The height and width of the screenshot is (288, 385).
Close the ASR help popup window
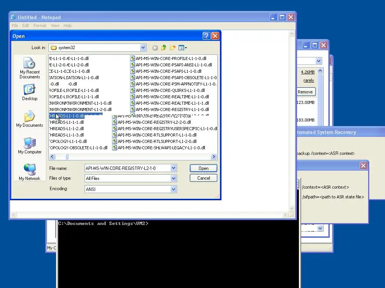coord(364,165)
